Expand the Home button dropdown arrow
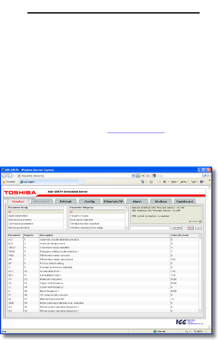This screenshot has width=218, height=340. click(x=146, y=182)
